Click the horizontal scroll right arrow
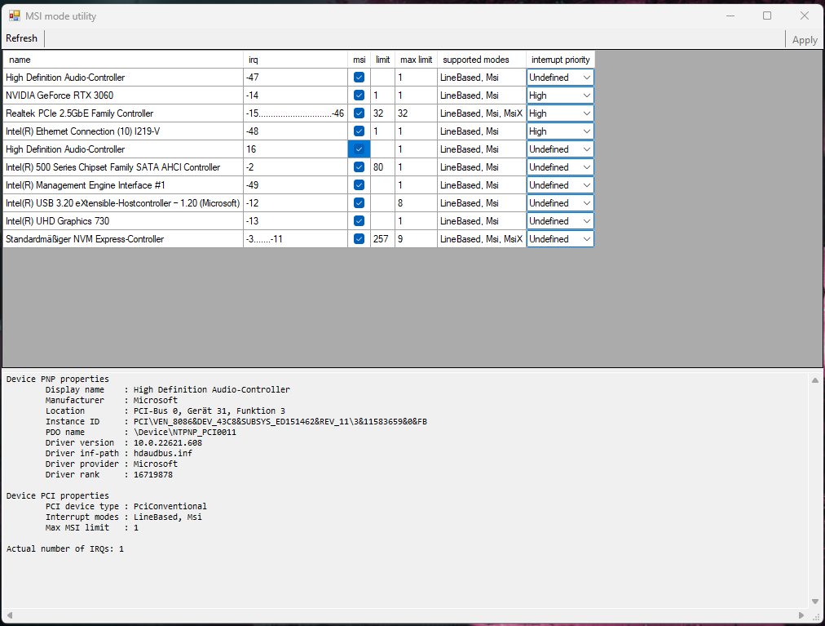This screenshot has height=626, width=825. coord(801,615)
